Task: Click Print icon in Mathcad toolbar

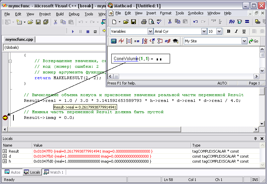Action: click(144, 22)
